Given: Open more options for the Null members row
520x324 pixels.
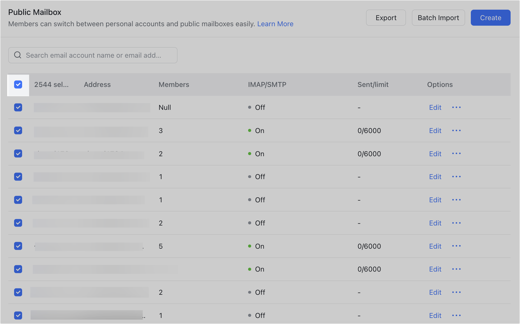Looking at the screenshot, I should click(456, 107).
